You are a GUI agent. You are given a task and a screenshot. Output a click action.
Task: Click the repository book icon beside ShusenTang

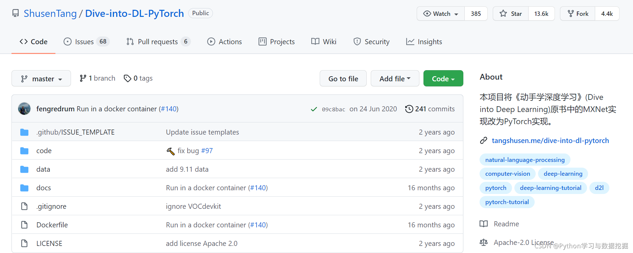tap(16, 13)
